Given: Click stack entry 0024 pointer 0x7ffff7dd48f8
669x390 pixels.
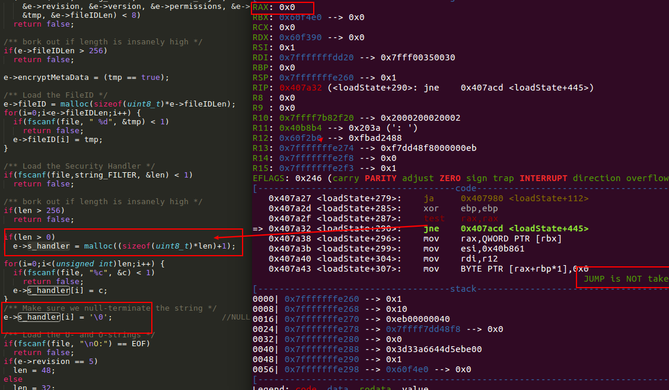Looking at the screenshot, I should [x=423, y=329].
